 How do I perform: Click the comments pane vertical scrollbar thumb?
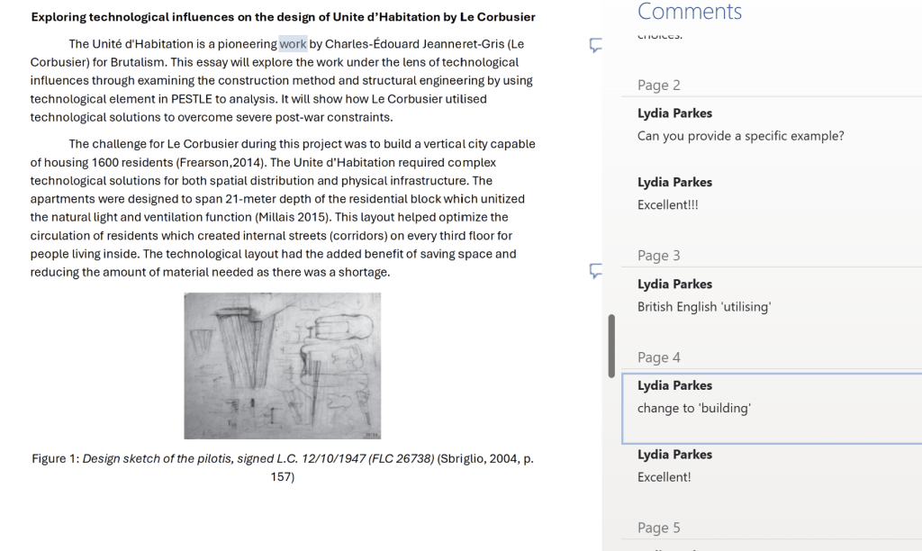coord(611,346)
